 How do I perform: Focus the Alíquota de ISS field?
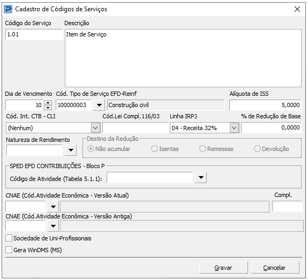[x=265, y=105]
